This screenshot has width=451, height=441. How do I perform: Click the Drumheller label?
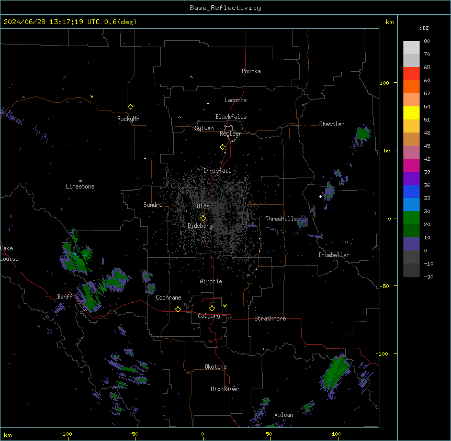click(x=334, y=255)
